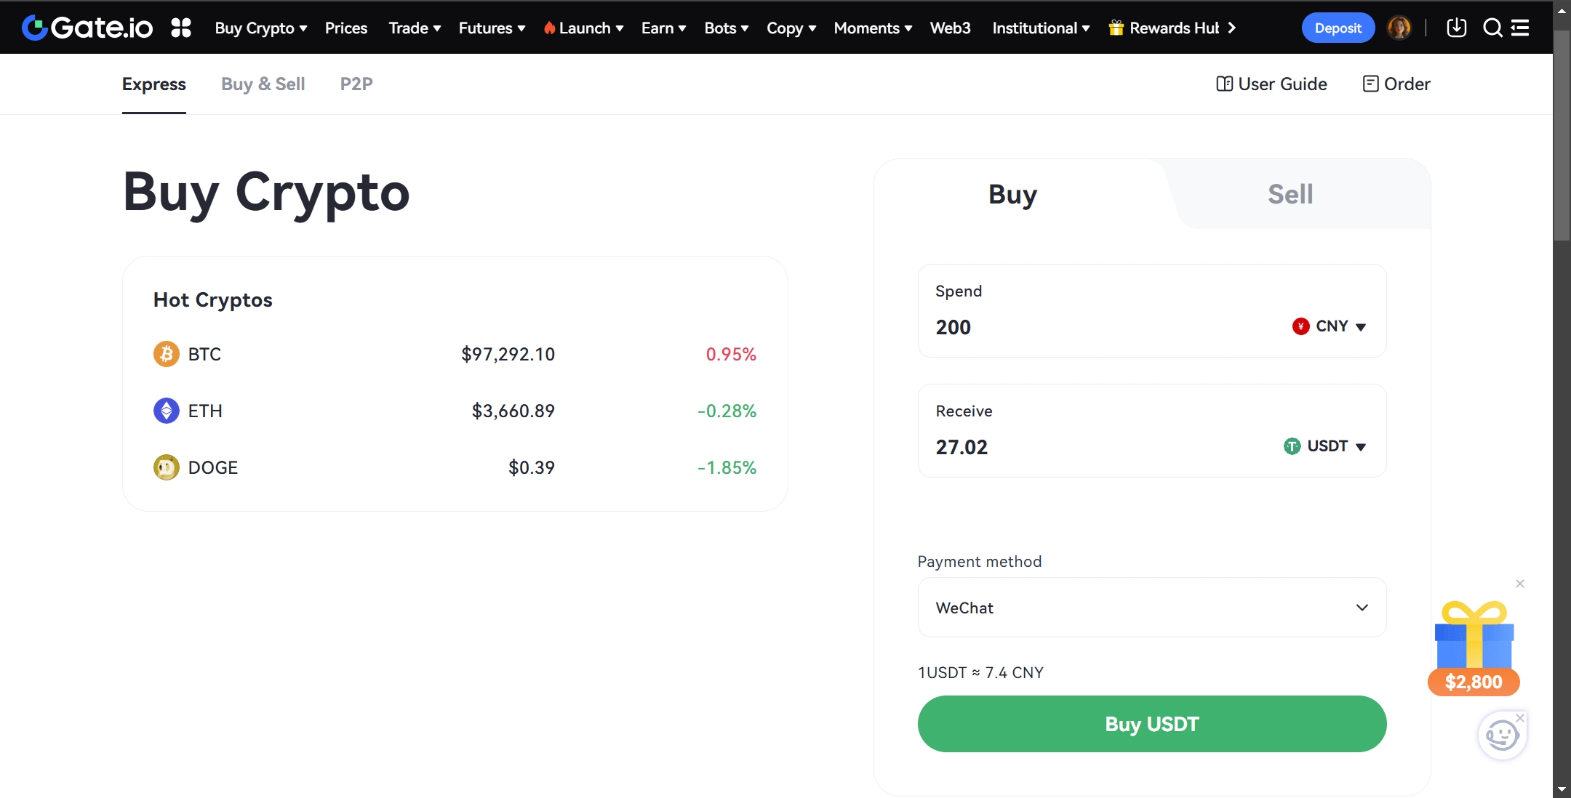Close the gift box promotion

click(1519, 584)
